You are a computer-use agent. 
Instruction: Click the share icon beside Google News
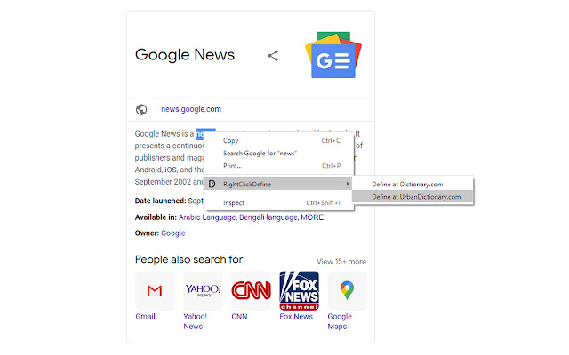click(273, 56)
